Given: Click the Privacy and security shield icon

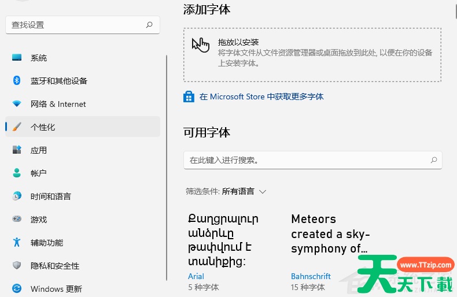Looking at the screenshot, I should click(x=17, y=265).
